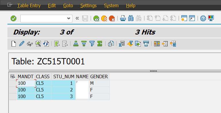This screenshot has width=221, height=113.
Task: Click the 'Table: ZC515T0001' heading text
Action: pyautogui.click(x=48, y=61)
